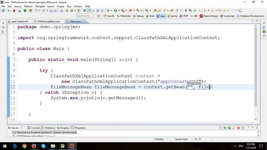Viewport: 267px width, 150px height.
Task: Open Firefox from taskbar
Action: coord(34,146)
